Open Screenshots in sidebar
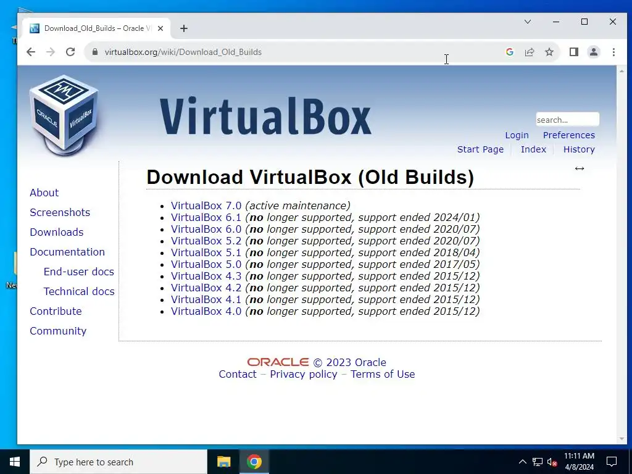 coord(60,212)
